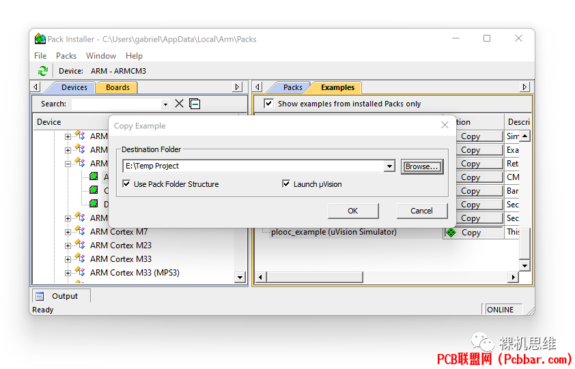
Task: Expand the ARM Cortex M33 tree node
Action: (68, 259)
